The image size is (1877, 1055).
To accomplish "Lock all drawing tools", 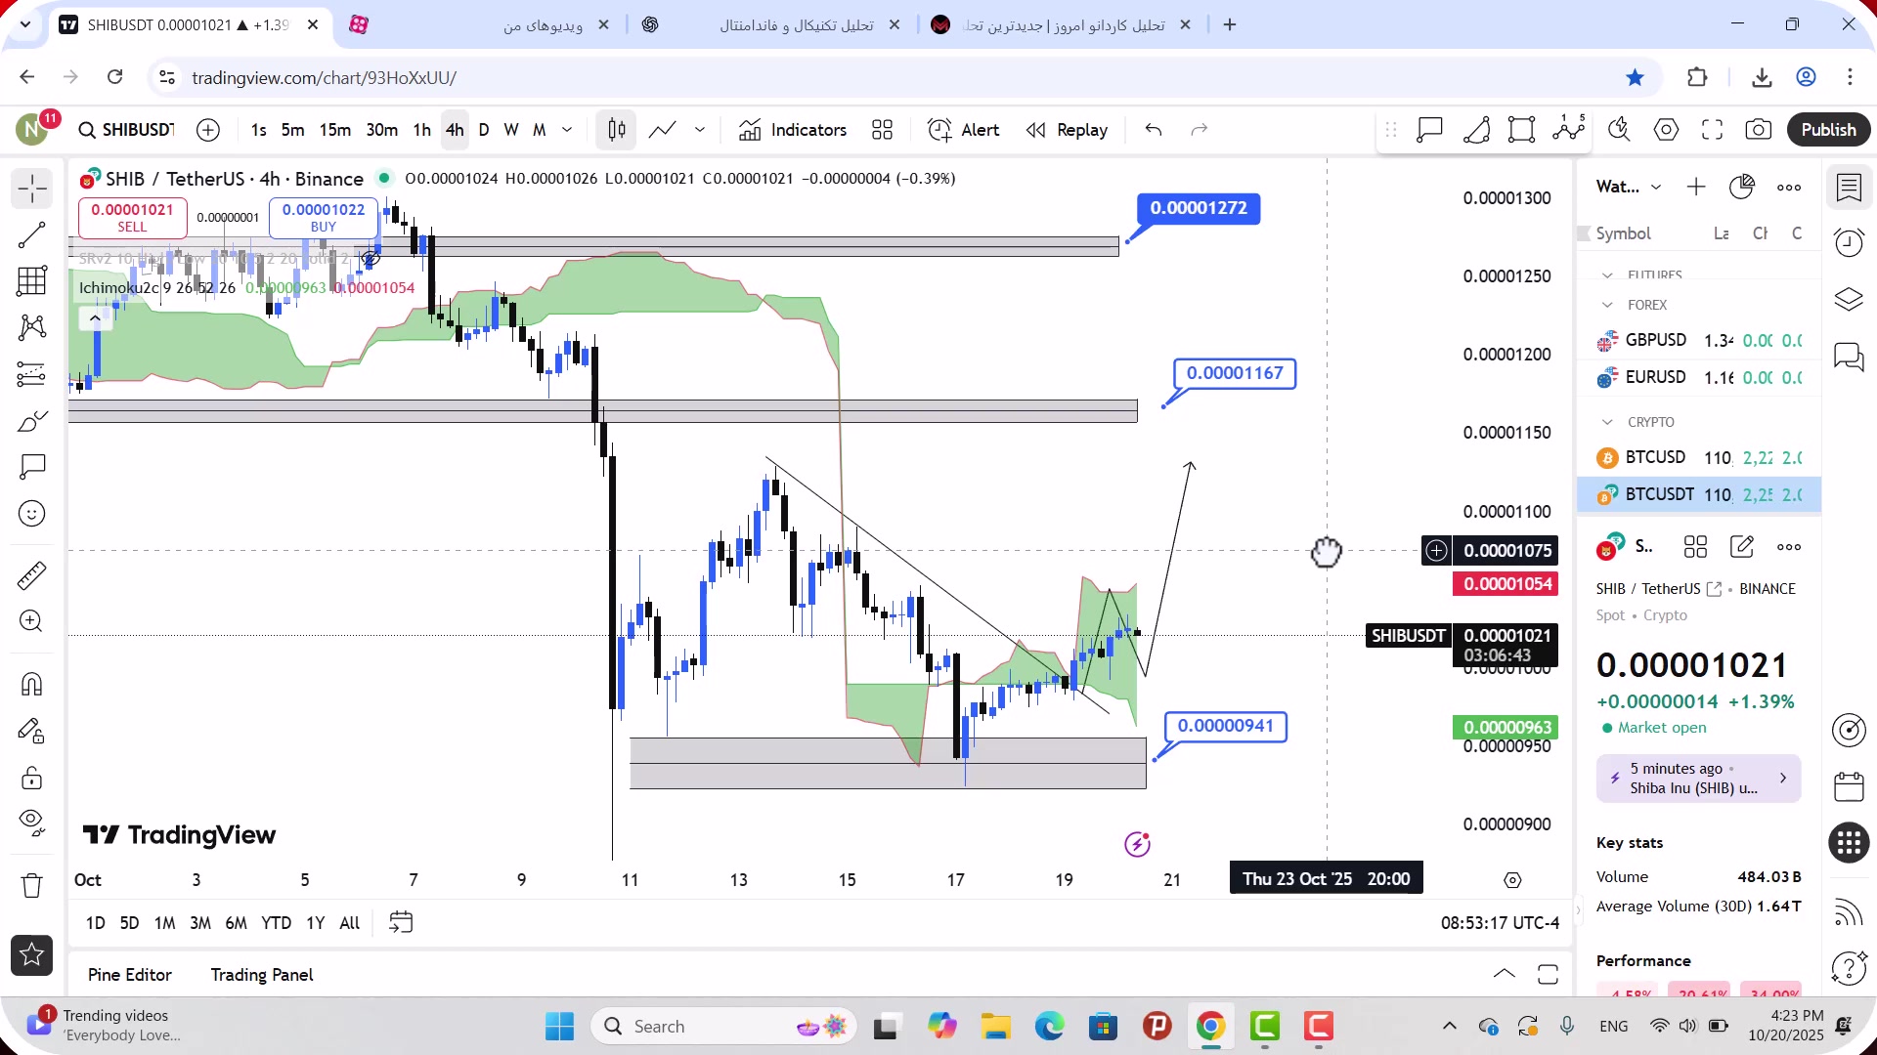I will click(x=31, y=778).
